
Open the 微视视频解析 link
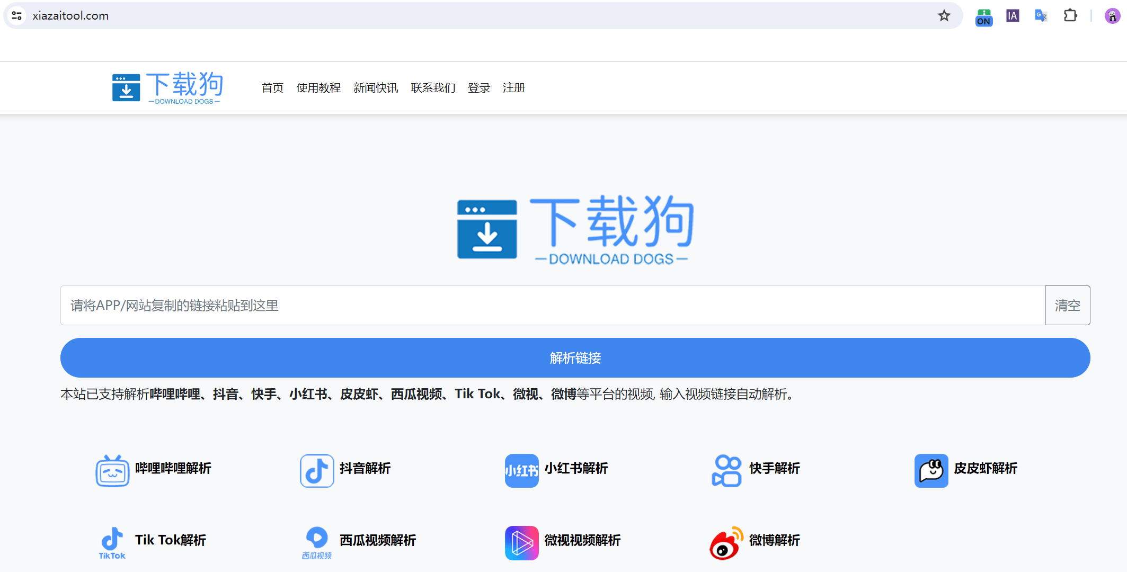pos(582,540)
